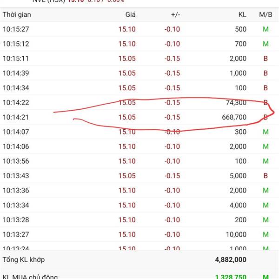Click the Thời gian column header
Image resolution: width=279 pixels, height=279 pixels.
[x=16, y=14]
